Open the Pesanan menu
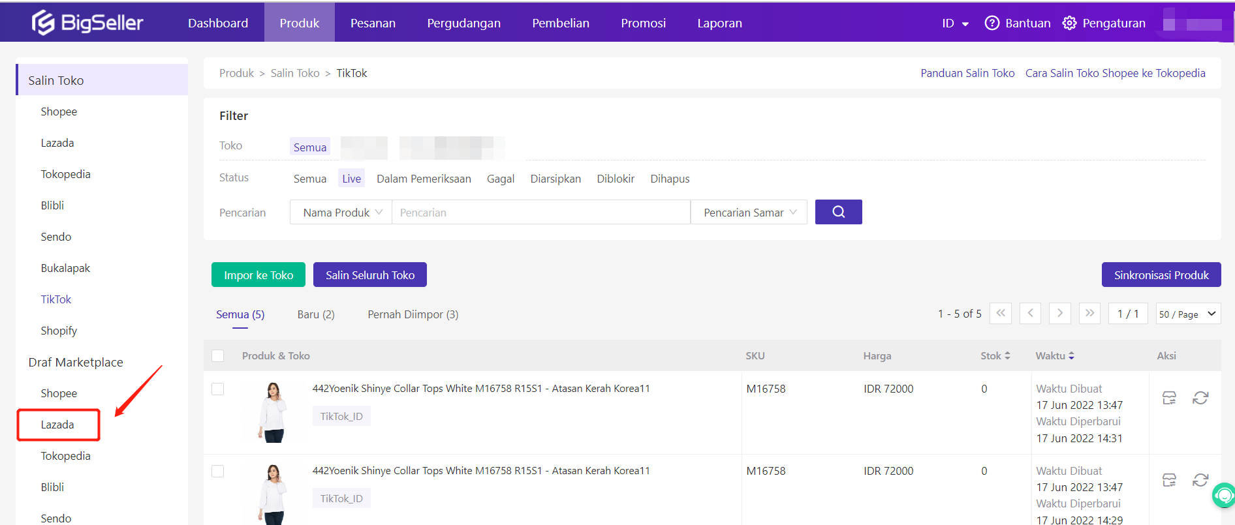Viewport: 1235px width, 525px height. (373, 23)
